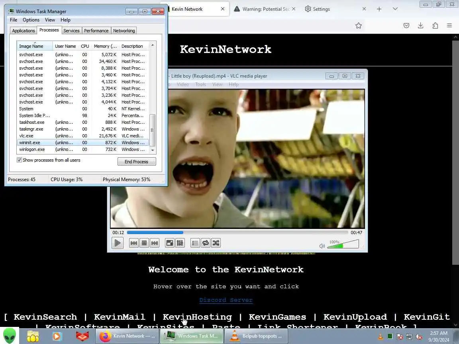Select taskhost.exe process row
459x344 pixels.
click(x=83, y=122)
